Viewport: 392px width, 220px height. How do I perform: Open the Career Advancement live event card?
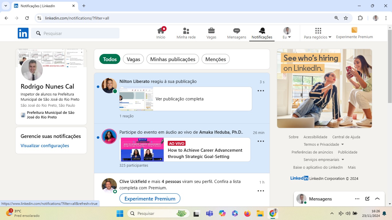coord(185,149)
